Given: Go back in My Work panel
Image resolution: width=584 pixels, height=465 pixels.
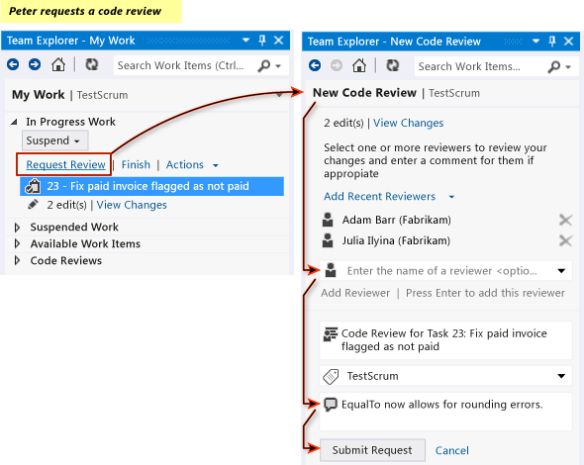Looking at the screenshot, I should coord(13,64).
